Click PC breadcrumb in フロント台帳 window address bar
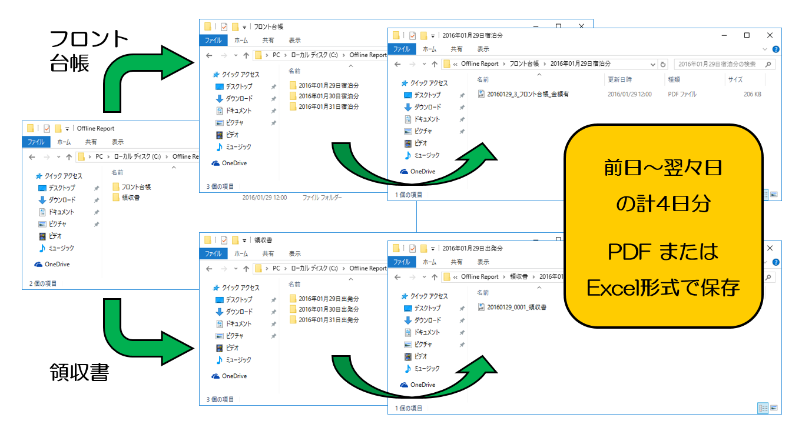 pos(276,55)
